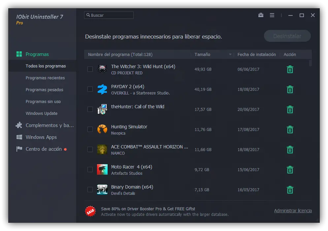Click the Desinstalar button
Image resolution: width=328 pixels, height=231 pixels.
[287, 36]
